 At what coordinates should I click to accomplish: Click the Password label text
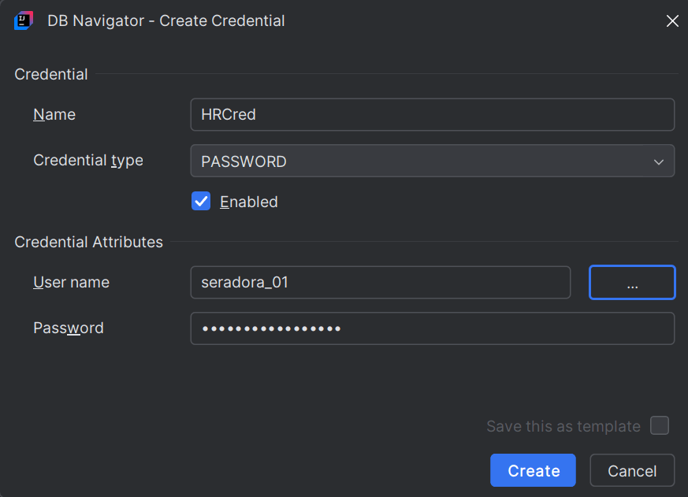69,328
